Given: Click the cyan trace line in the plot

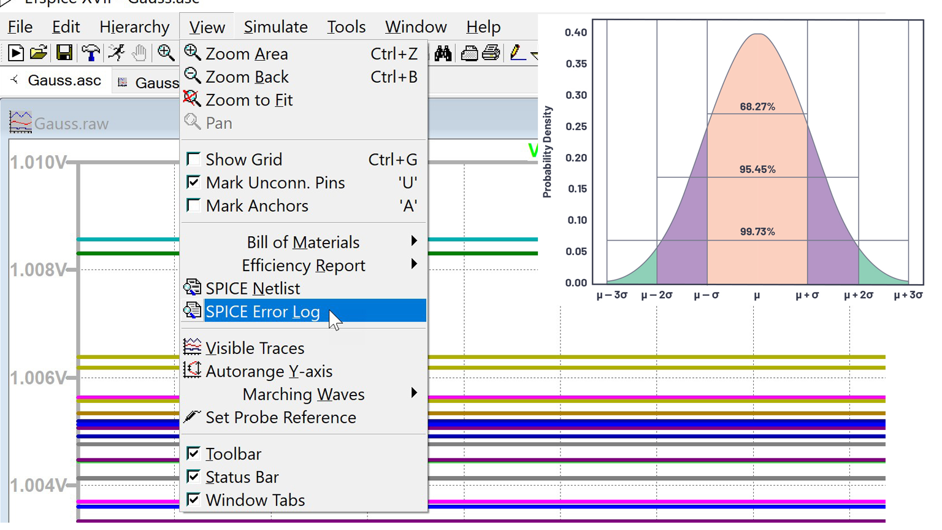Looking at the screenshot, I should pos(128,239).
